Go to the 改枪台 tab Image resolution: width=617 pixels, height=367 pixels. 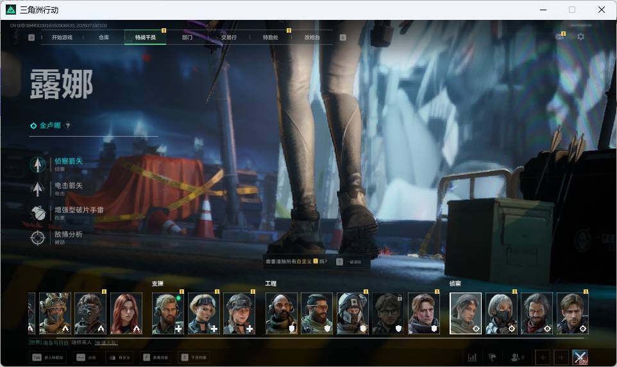click(312, 37)
